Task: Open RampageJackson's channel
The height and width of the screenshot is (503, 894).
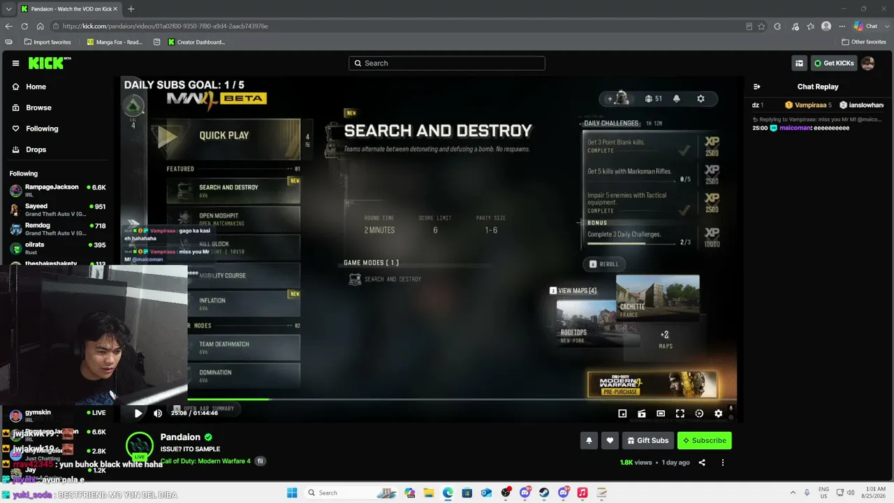Action: pyautogui.click(x=57, y=190)
